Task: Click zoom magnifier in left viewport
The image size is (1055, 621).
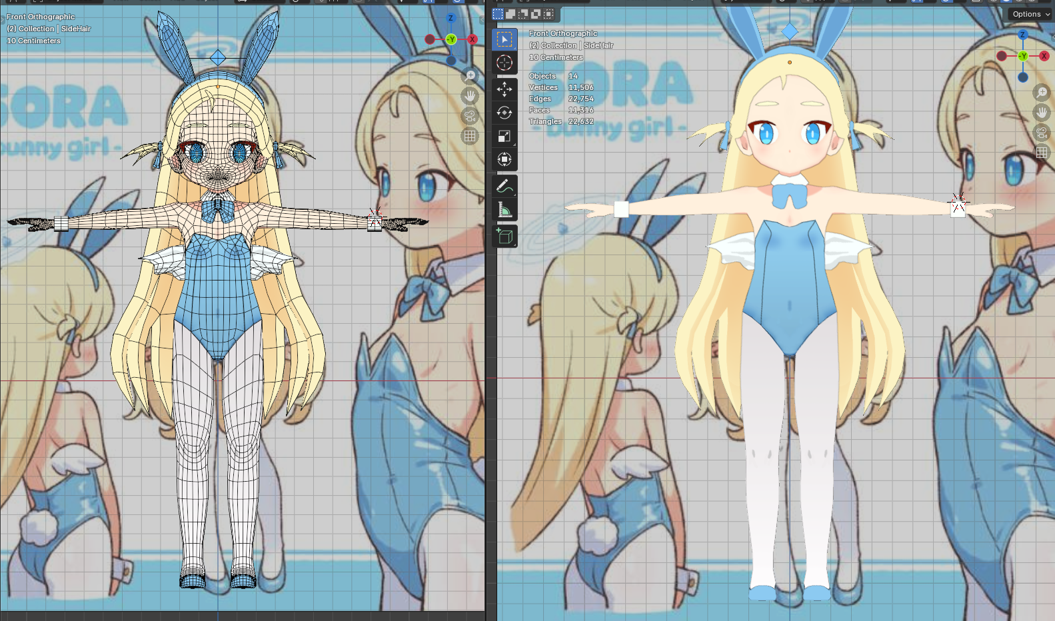Action: coord(470,76)
